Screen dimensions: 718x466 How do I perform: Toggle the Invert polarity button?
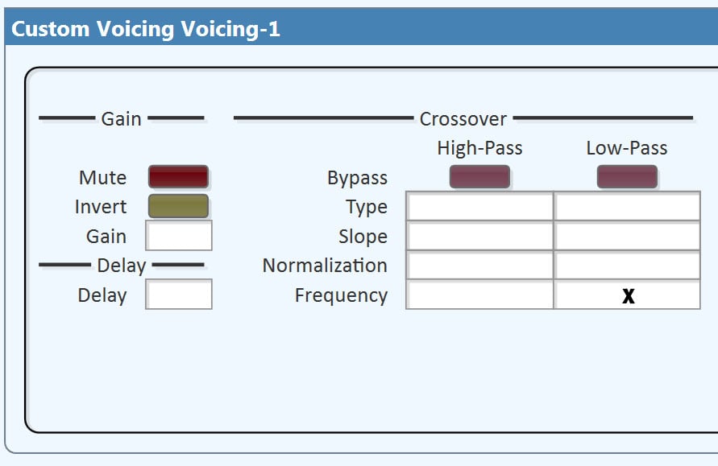[x=178, y=206]
